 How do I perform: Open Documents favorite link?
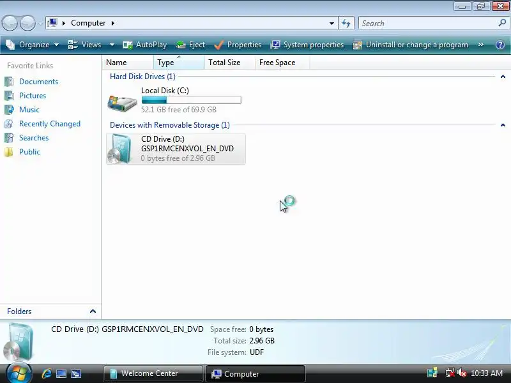(x=38, y=82)
